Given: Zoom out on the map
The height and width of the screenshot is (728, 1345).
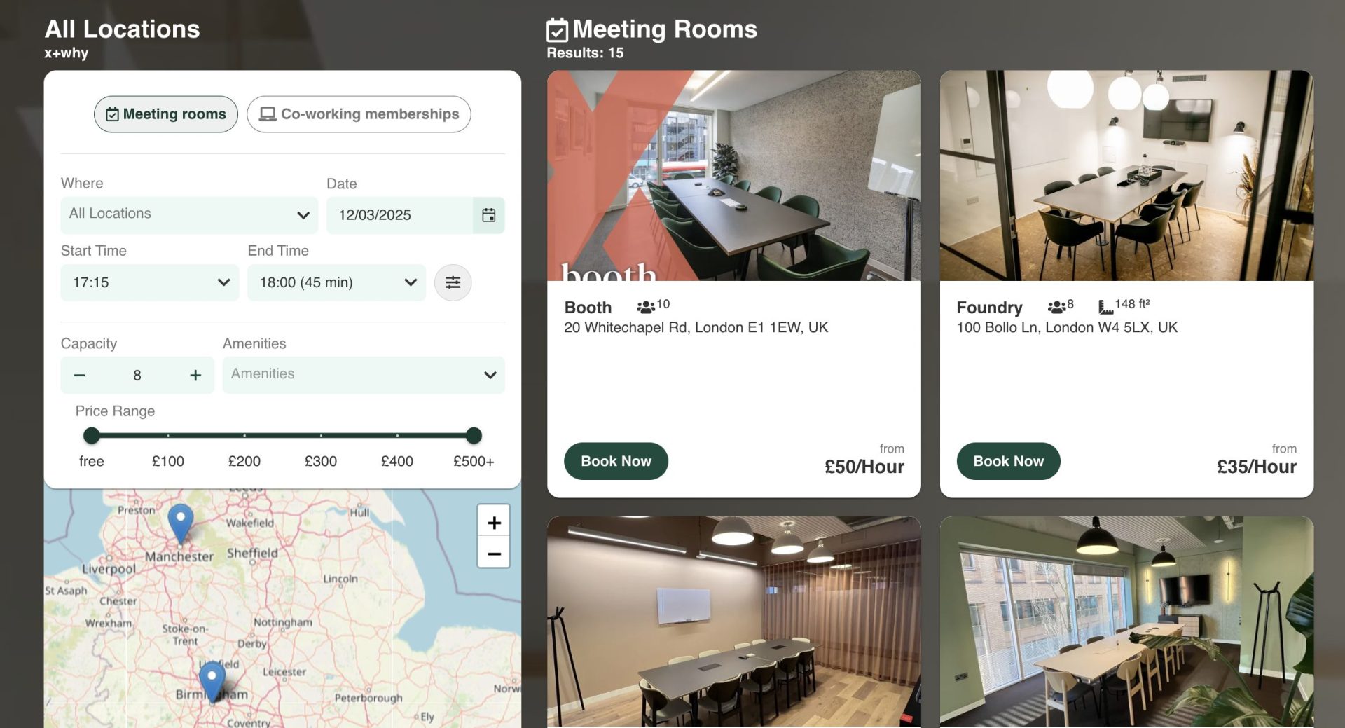Looking at the screenshot, I should coord(494,554).
